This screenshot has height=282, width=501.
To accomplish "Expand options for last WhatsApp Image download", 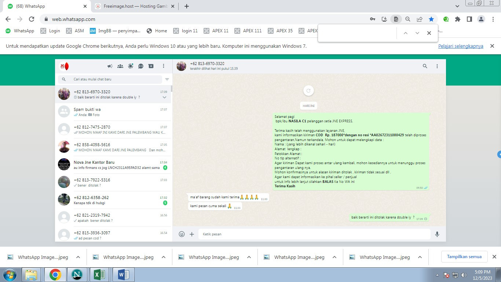I will tap(420, 257).
